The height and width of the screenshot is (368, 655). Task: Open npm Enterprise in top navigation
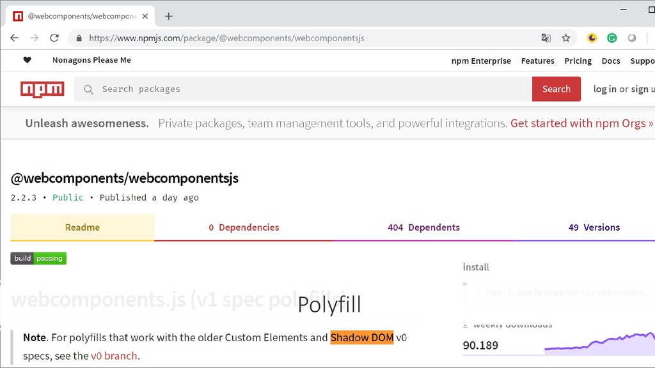(x=481, y=61)
